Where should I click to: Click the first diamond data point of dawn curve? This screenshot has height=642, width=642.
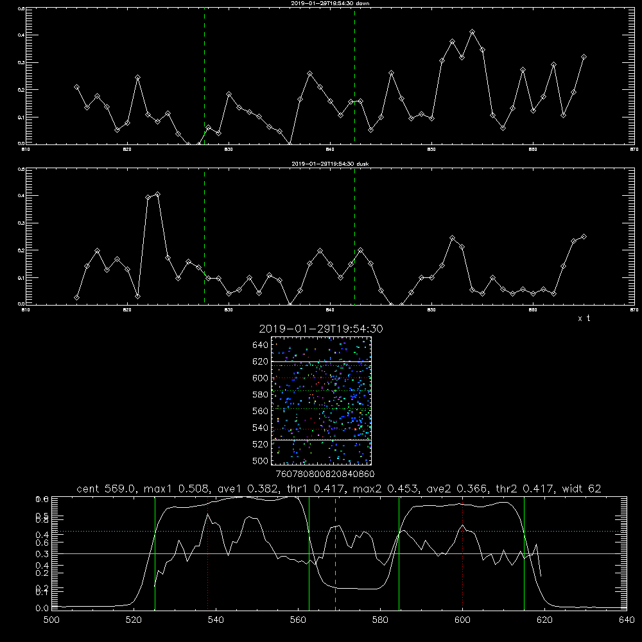coord(76,87)
